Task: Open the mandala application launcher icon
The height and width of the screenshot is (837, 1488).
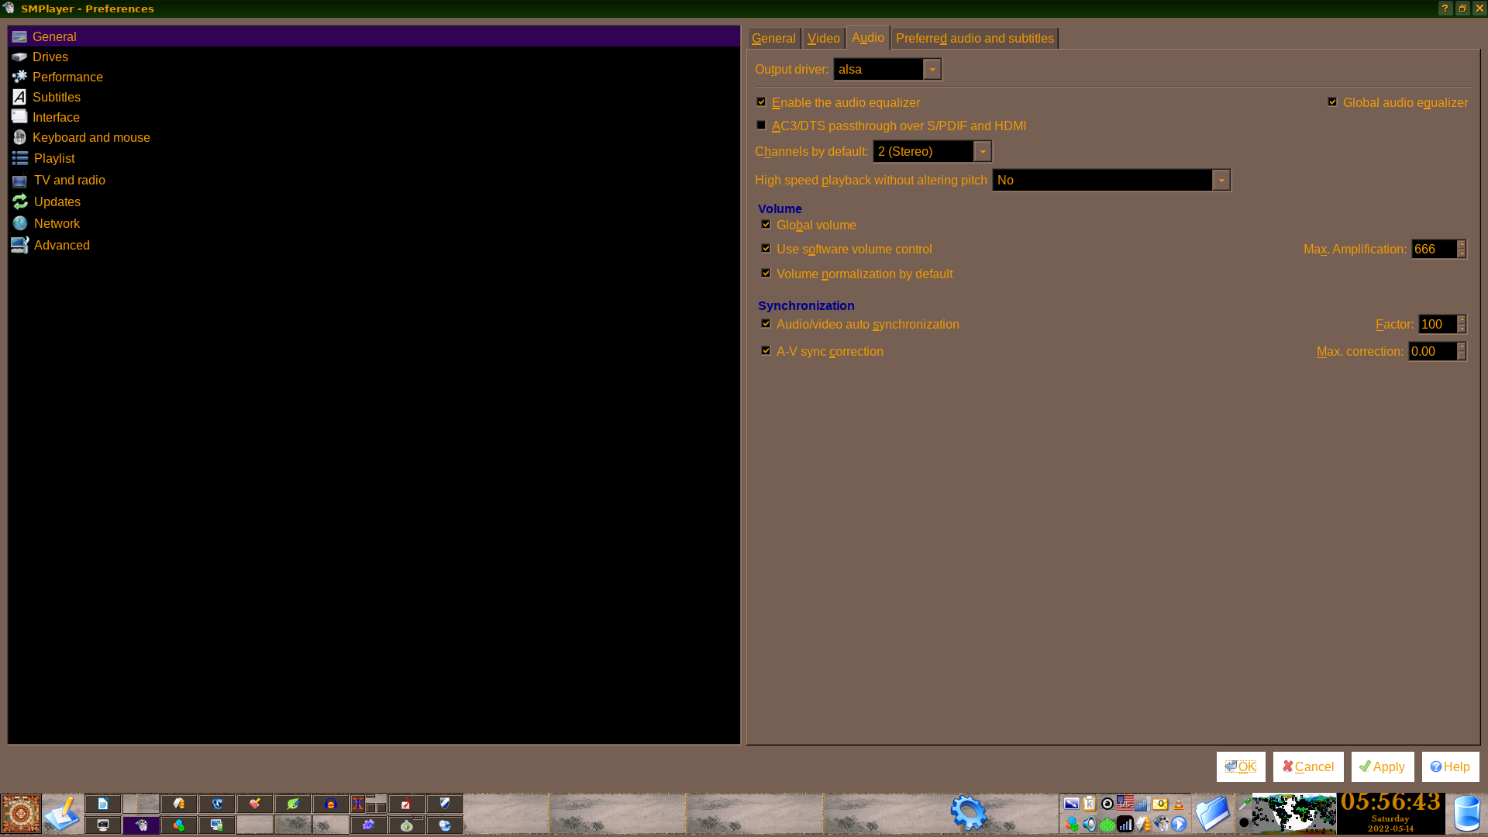Action: 21,814
